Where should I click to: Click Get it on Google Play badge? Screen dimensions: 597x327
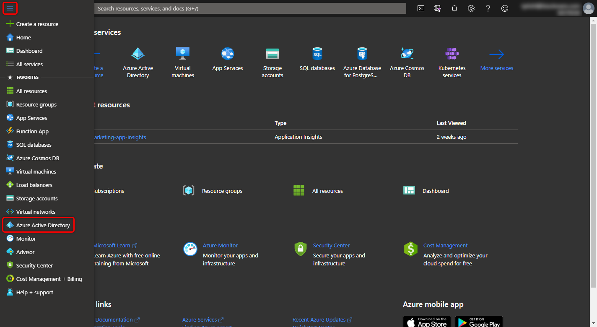(x=479, y=322)
